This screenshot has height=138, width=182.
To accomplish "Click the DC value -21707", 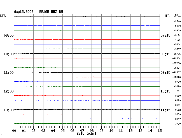I will click(x=177, y=72).
